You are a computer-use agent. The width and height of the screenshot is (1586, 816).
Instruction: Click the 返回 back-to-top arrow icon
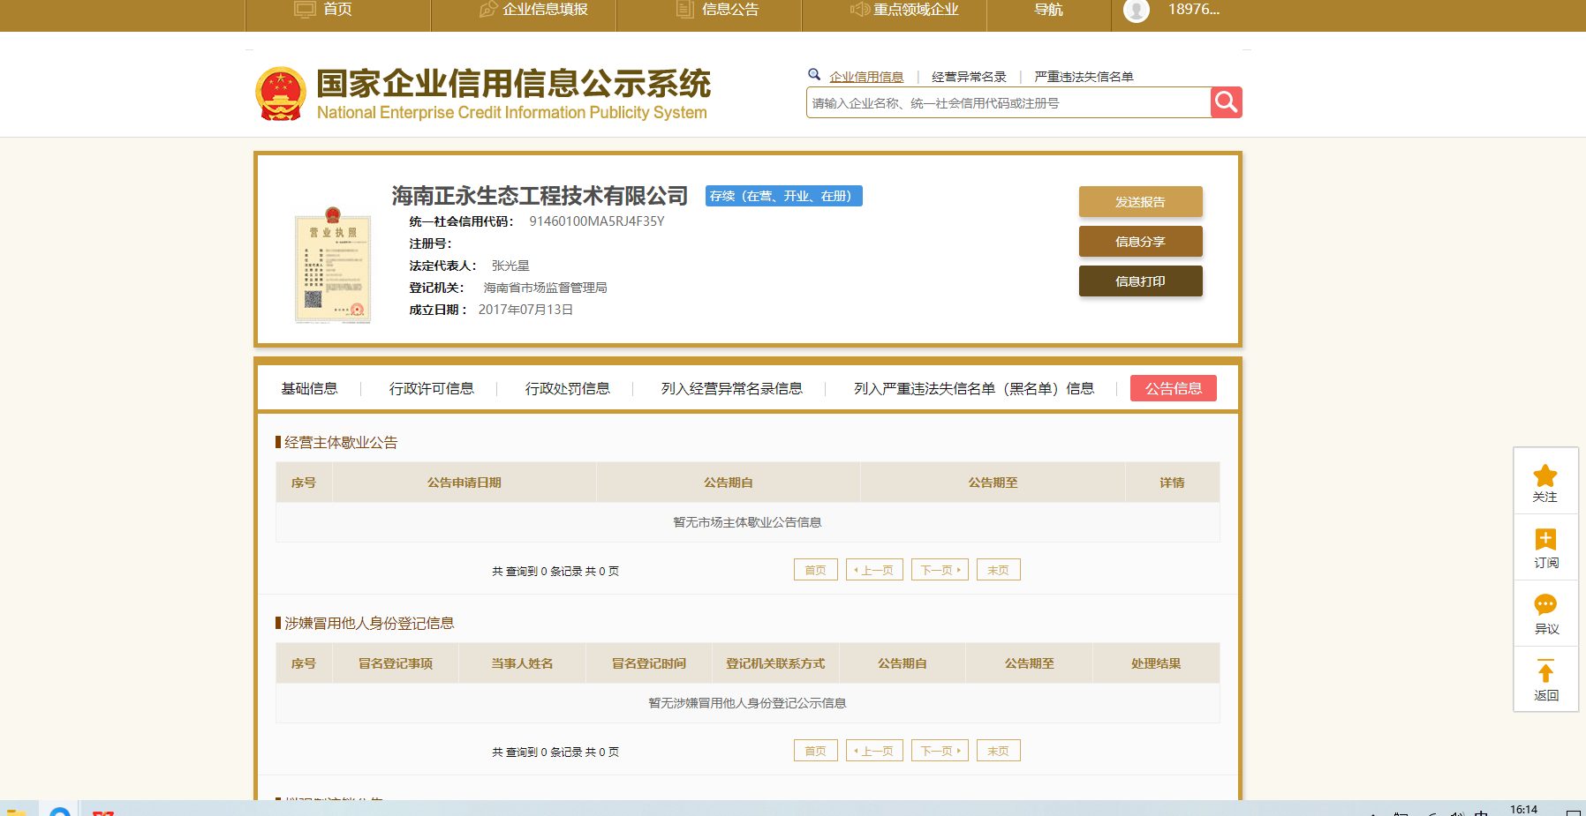1544,672
